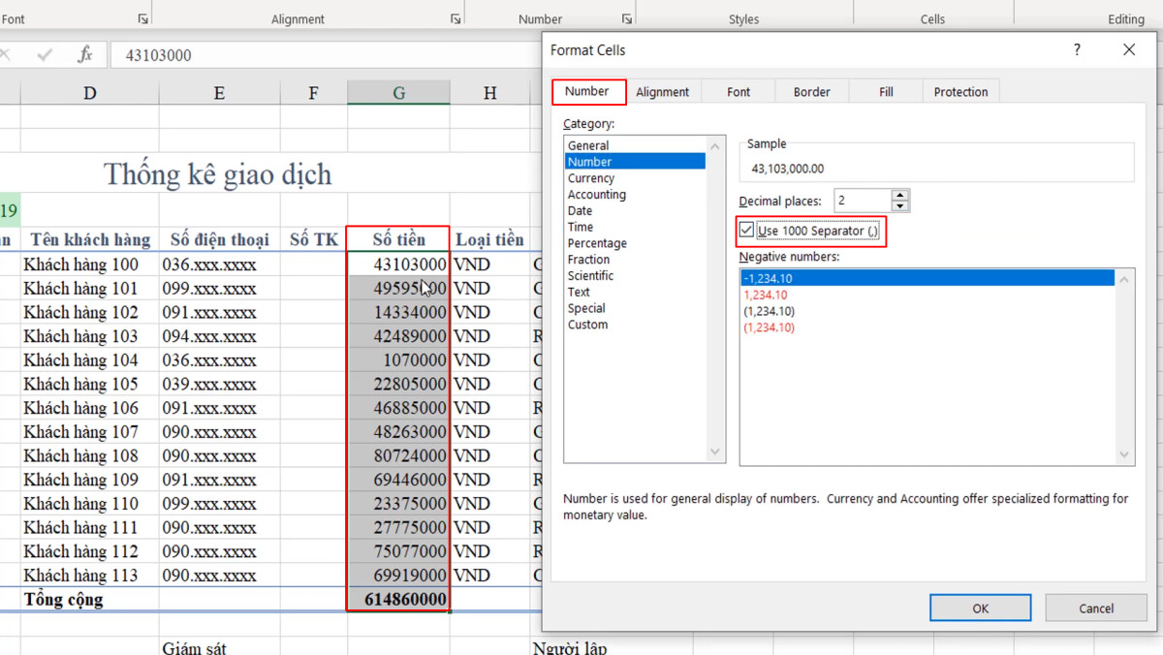Select Scientific category
Screen dimensions: 1163x655
[x=636, y=275]
